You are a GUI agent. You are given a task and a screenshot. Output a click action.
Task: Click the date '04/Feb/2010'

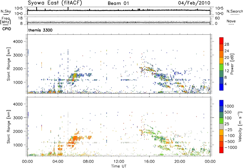[x=194, y=3]
